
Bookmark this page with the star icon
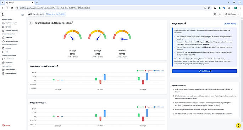click(209, 8)
